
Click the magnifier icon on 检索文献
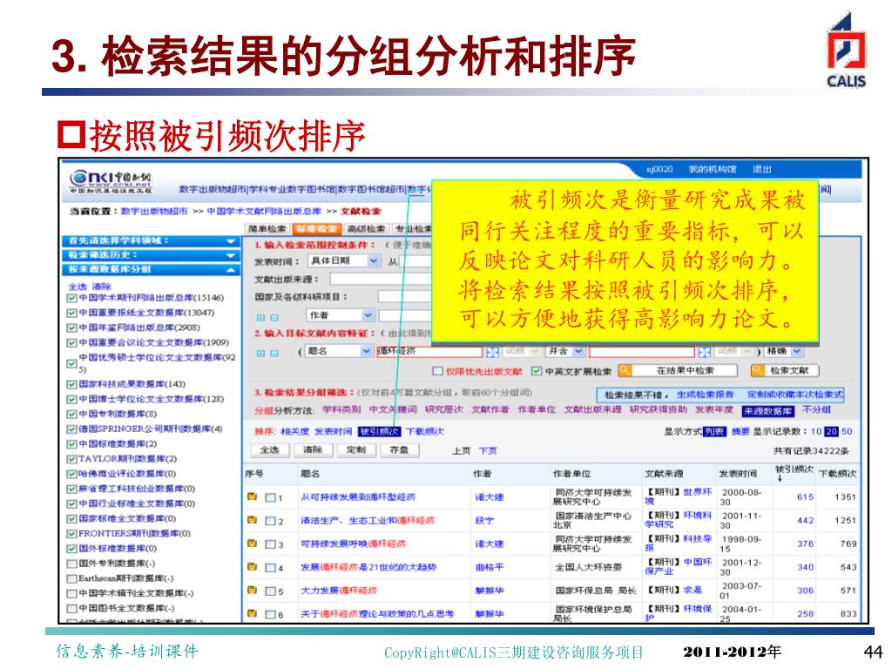click(758, 371)
